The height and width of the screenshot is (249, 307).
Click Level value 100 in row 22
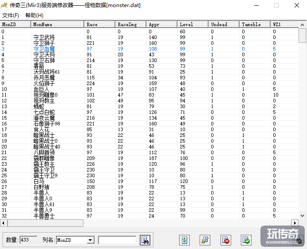click(184, 158)
